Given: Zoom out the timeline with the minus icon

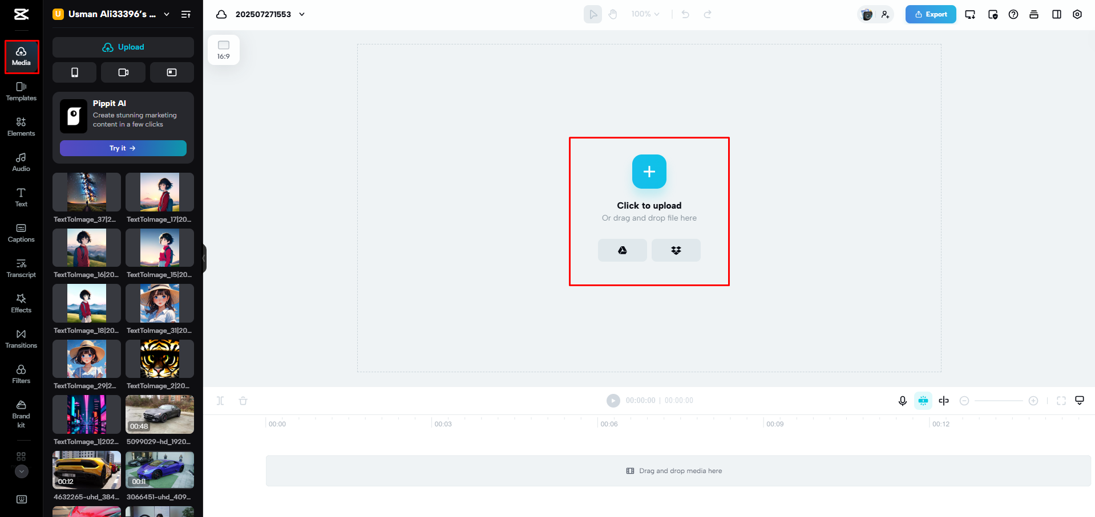Looking at the screenshot, I should click(964, 401).
